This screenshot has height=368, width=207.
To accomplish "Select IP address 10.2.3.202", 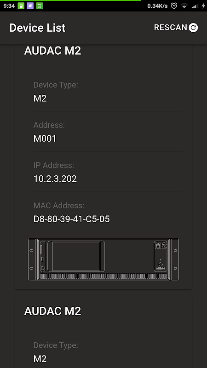I will click(x=55, y=179).
